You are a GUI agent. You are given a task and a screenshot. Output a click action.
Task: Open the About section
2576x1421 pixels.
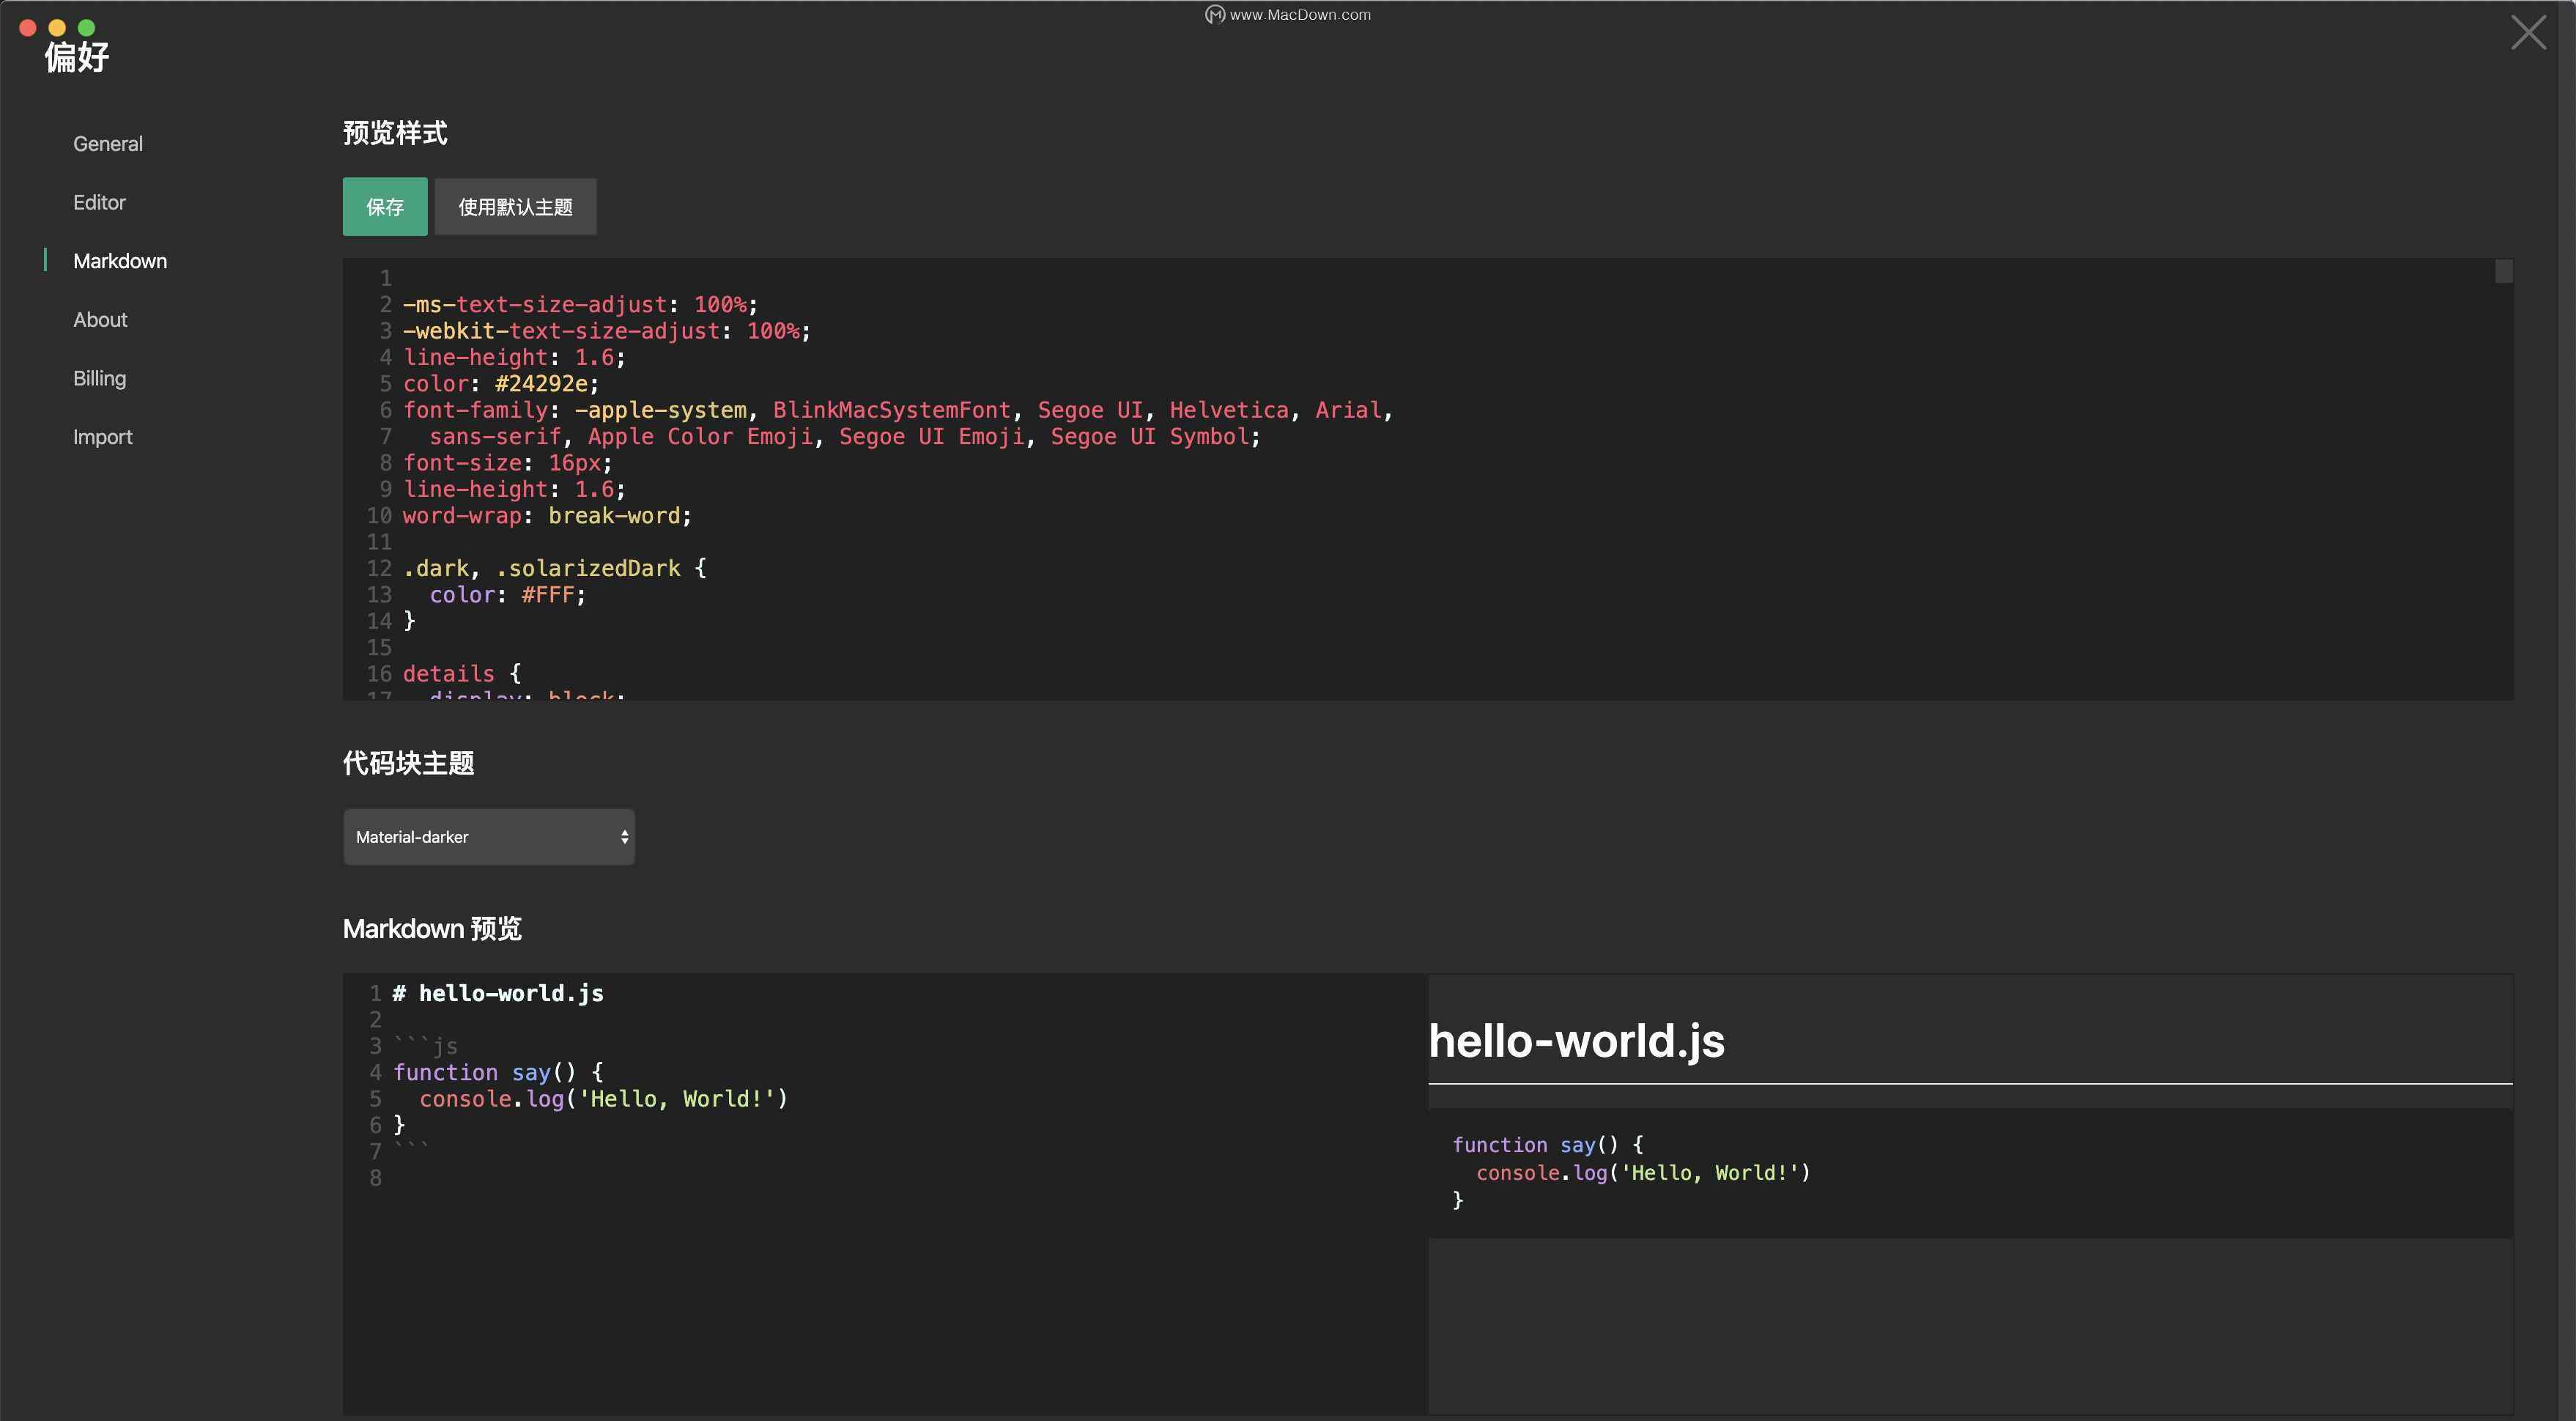(x=100, y=320)
